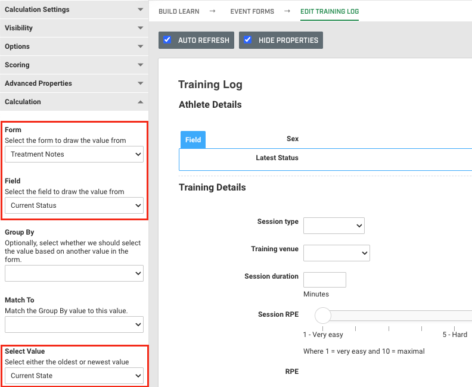The width and height of the screenshot is (472, 387).
Task: Expand the Scoring section
Action: (x=74, y=65)
